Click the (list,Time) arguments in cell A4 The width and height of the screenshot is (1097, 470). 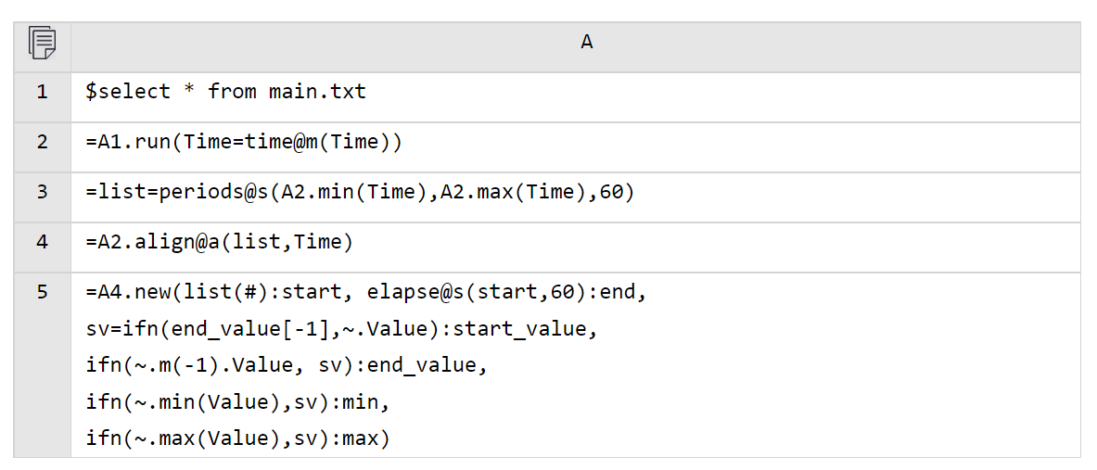[x=293, y=243]
